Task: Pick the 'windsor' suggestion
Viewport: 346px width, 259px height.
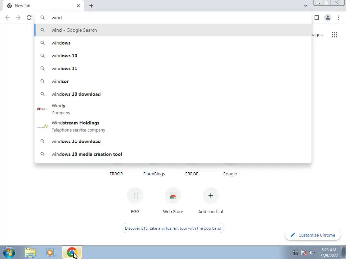Action: tap(173, 81)
